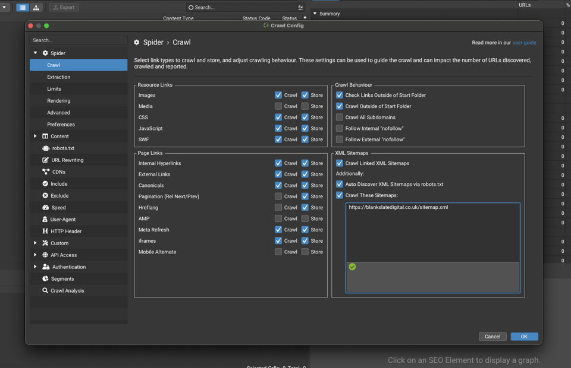The width and height of the screenshot is (571, 368).
Task: Click the API Access globe icon
Action: pos(45,255)
